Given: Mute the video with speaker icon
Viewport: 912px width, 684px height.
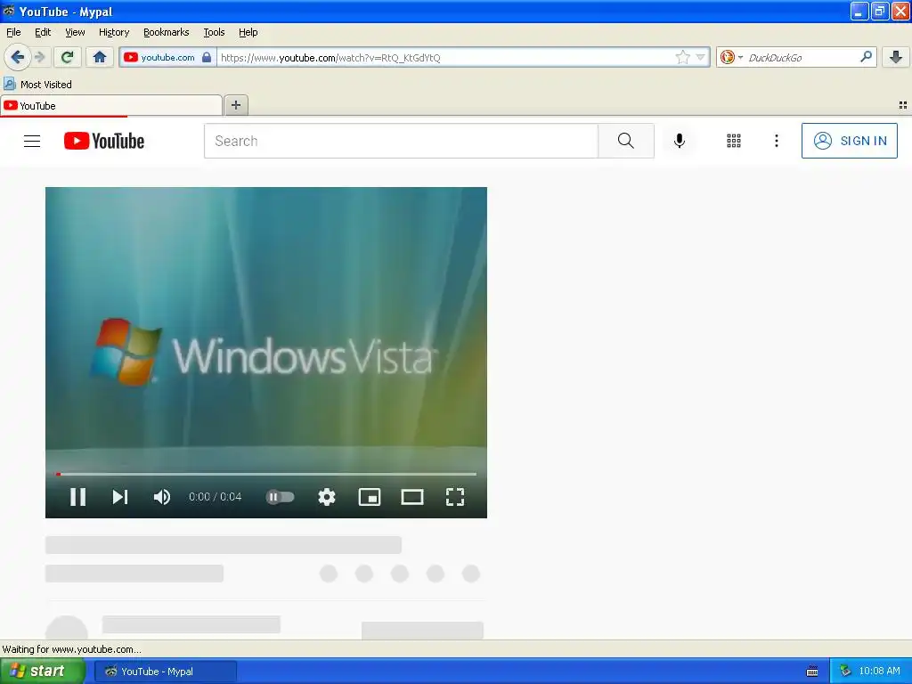Looking at the screenshot, I should click(x=162, y=497).
